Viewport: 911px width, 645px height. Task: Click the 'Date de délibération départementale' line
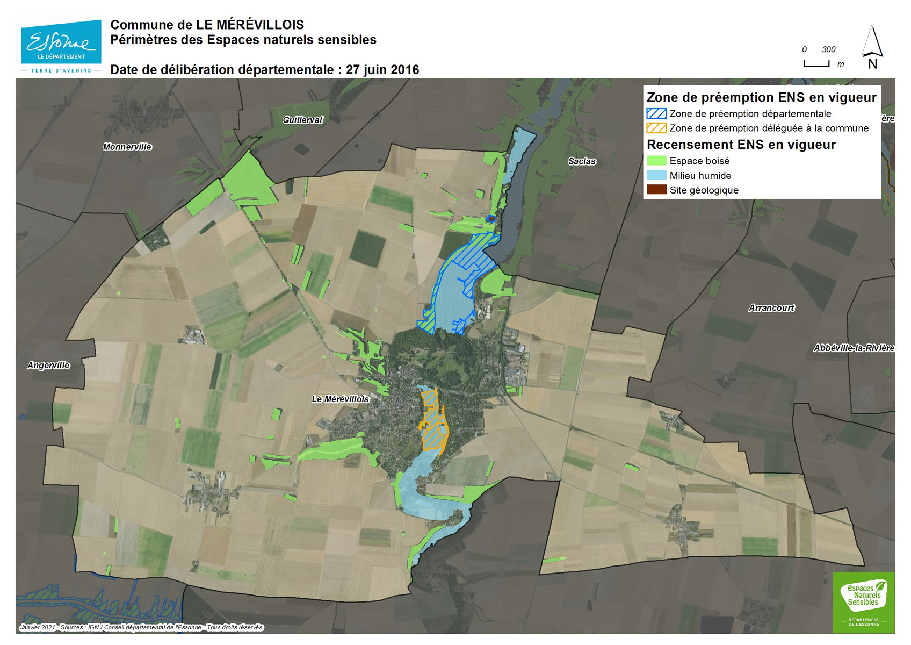(x=265, y=70)
